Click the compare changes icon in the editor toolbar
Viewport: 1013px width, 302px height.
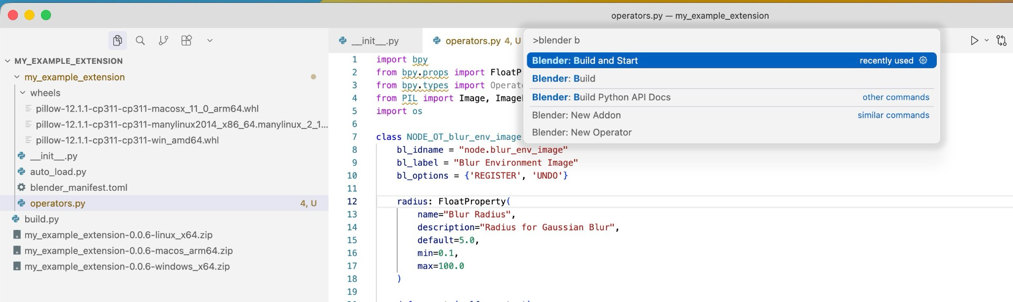(1002, 41)
